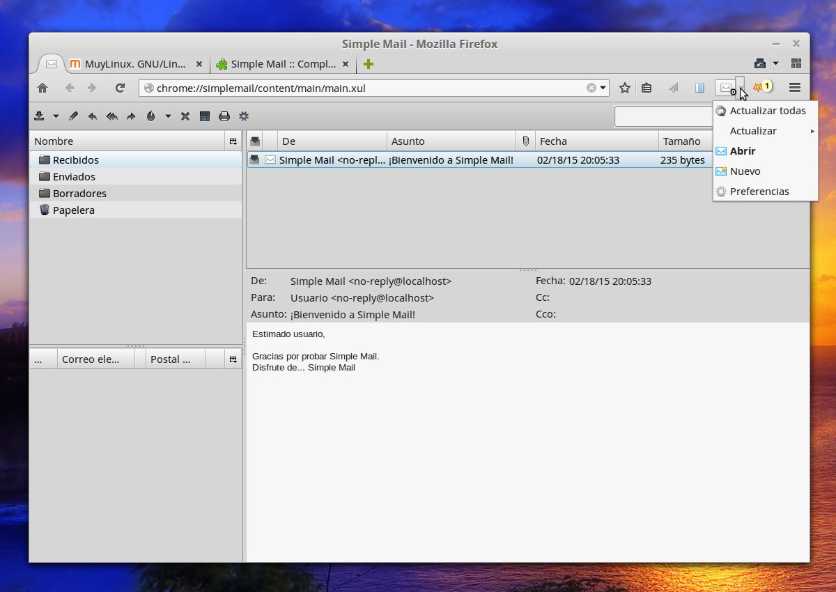Open ¡Bienvenido a Simple Mail! message row

[451, 160]
